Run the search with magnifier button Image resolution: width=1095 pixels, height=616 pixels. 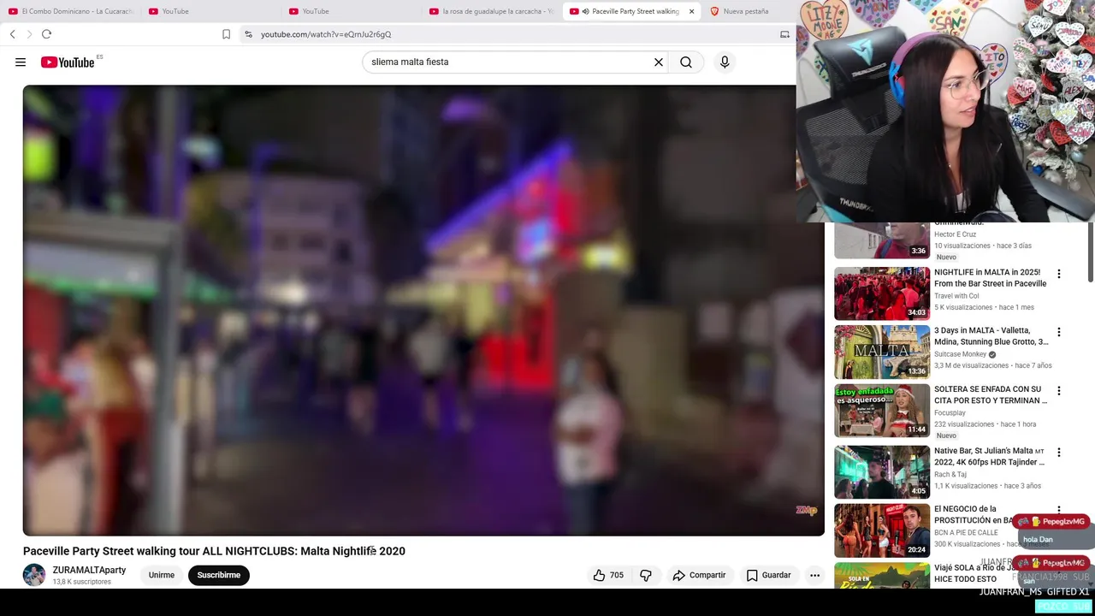pos(686,62)
